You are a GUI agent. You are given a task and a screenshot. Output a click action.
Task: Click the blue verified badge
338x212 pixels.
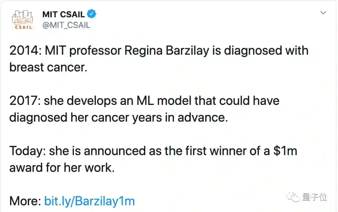pyautogui.click(x=92, y=14)
